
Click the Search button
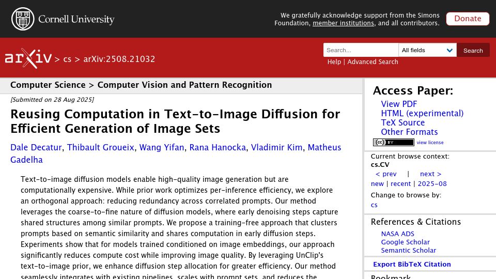click(473, 50)
